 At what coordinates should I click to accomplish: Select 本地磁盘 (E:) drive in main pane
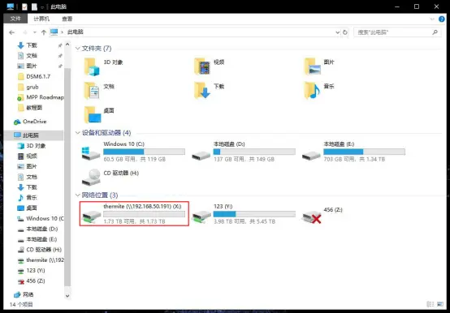[x=353, y=152]
